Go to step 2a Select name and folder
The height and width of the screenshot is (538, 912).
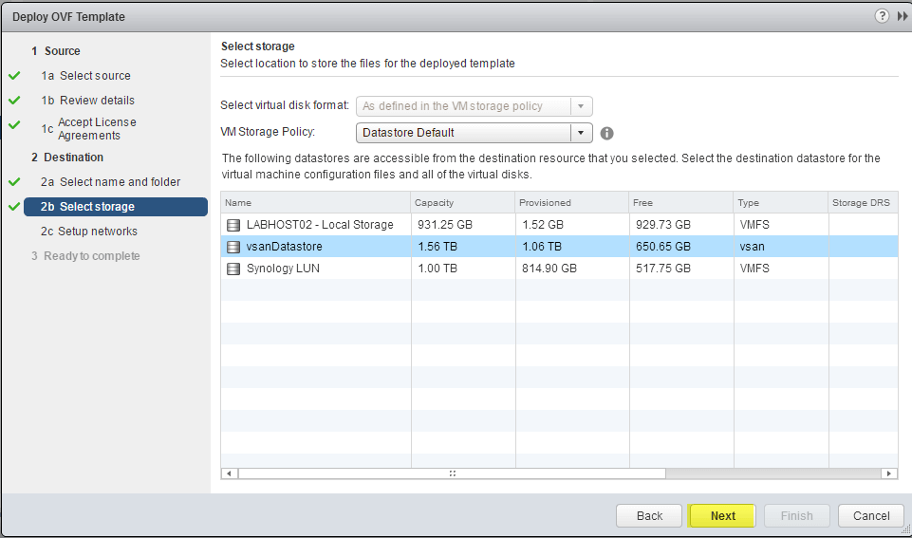coord(110,182)
